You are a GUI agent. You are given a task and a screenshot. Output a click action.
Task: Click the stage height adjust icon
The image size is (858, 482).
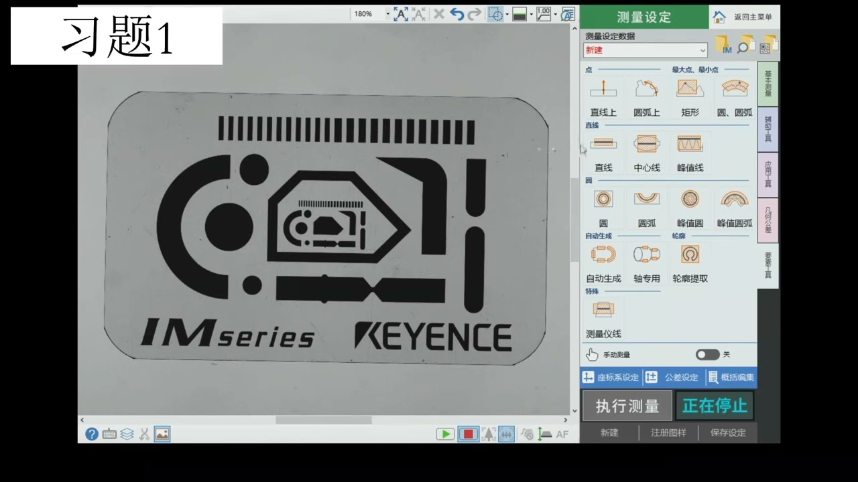pos(545,434)
